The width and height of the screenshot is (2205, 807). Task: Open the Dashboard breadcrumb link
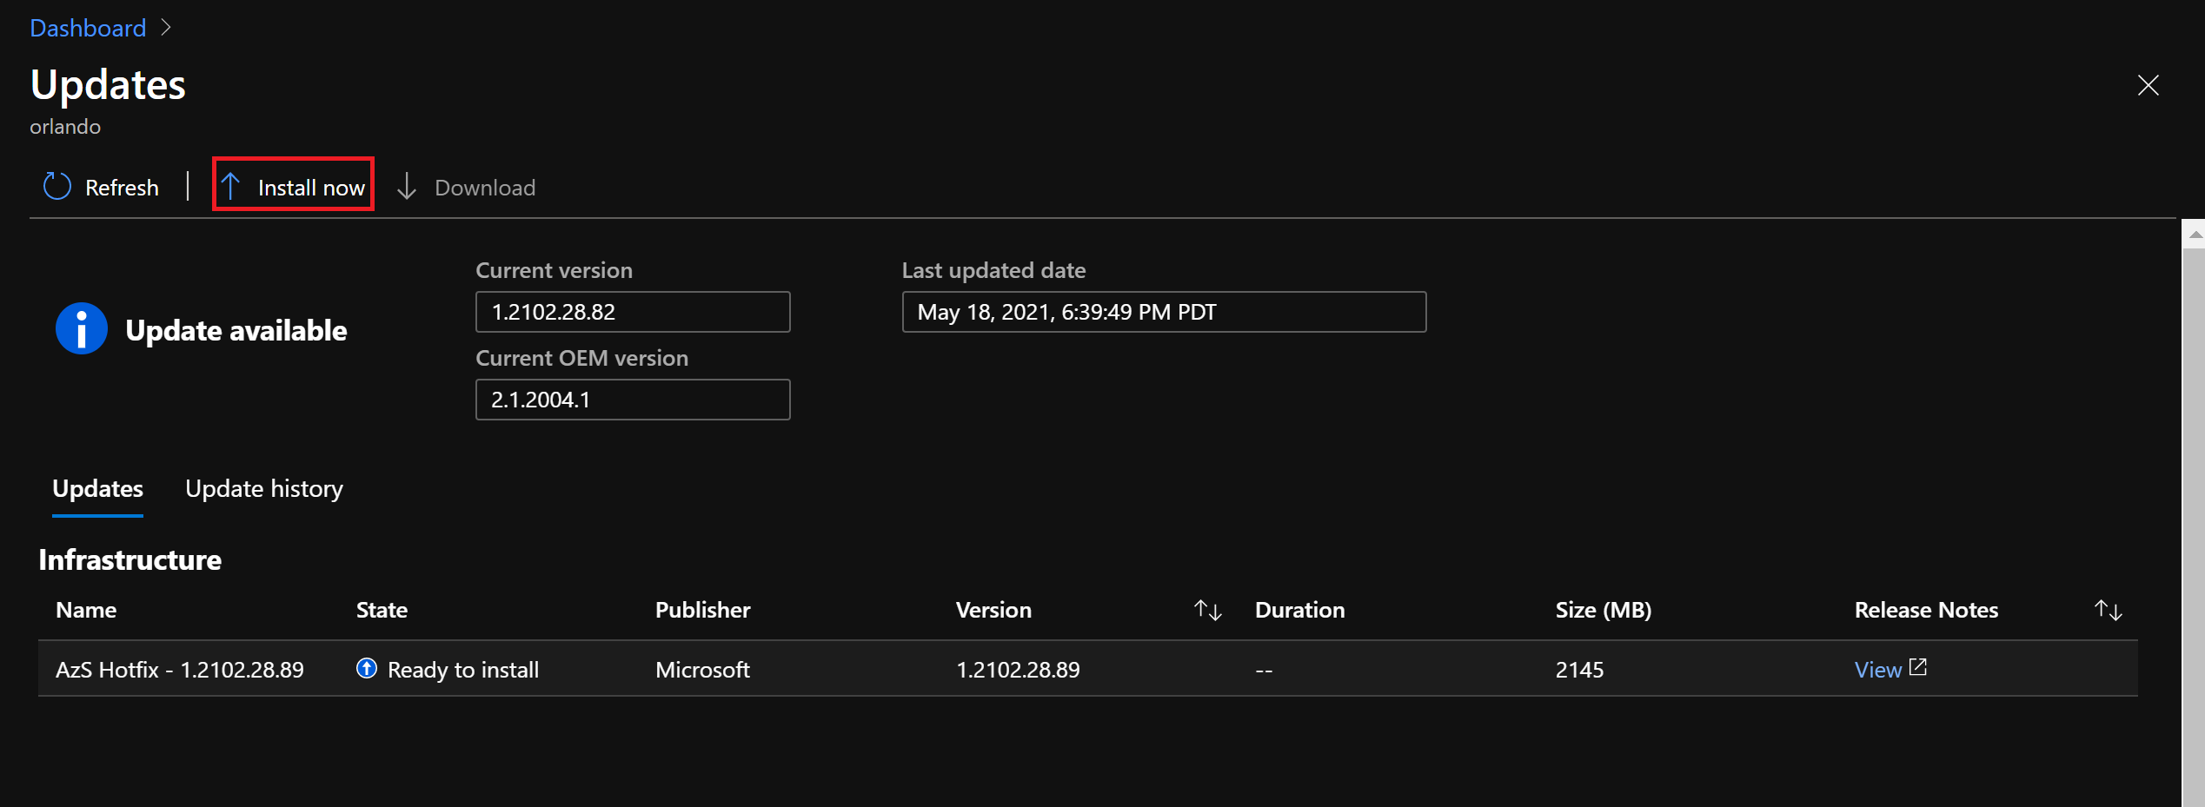88,28
